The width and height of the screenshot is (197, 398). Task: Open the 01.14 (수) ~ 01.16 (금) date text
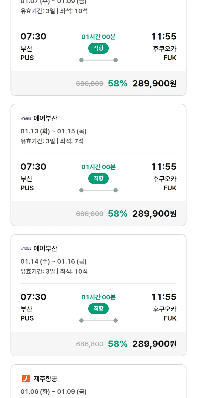pos(54,261)
